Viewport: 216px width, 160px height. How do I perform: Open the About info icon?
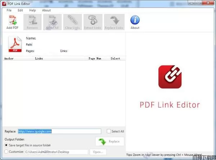[135, 22]
